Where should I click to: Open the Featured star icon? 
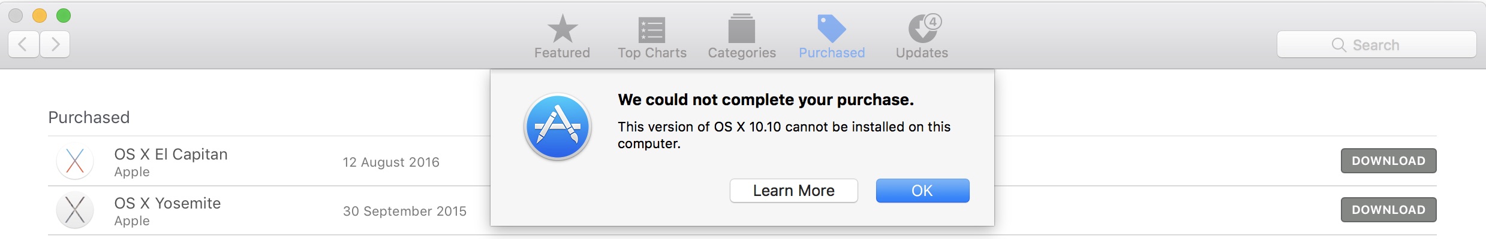click(x=562, y=28)
